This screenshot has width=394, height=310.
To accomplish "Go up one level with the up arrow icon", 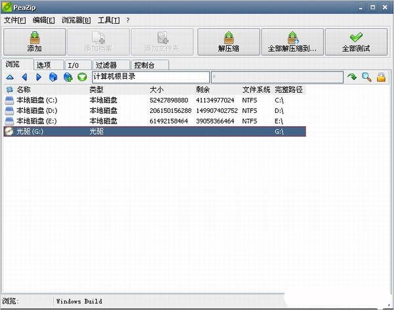I will (x=10, y=77).
